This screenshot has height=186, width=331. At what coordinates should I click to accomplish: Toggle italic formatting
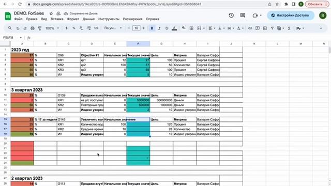(159, 28)
